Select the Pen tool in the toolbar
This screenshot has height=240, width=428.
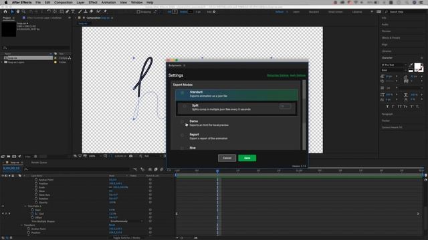coord(67,12)
